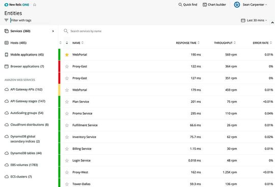Open ECS clusters (7)

click(x=21, y=176)
